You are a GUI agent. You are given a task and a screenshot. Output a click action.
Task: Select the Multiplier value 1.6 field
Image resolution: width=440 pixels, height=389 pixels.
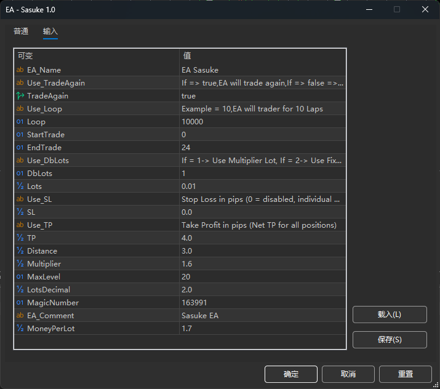point(262,264)
